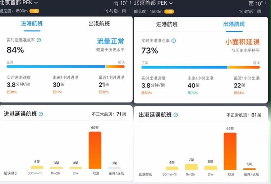Screen dimensions: 271x184
Task: Click the 44架 cancelled departures bar
Action: click(x=230, y=151)
